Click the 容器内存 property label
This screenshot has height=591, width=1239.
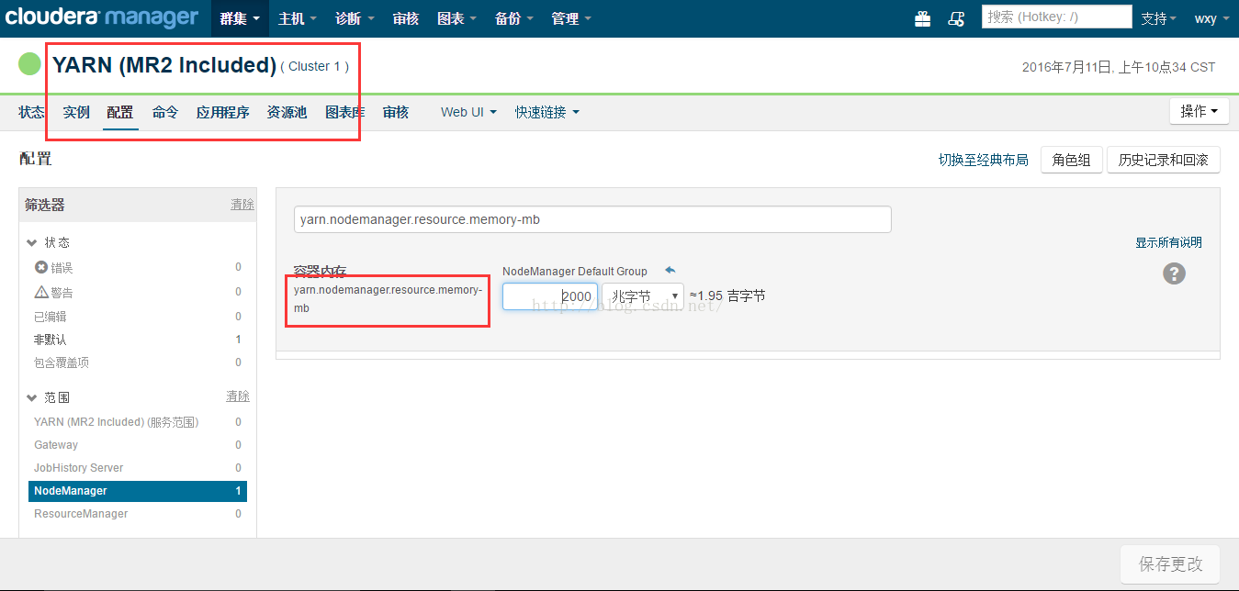[320, 271]
